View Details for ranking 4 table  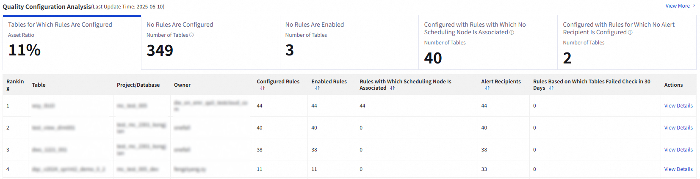(x=678, y=169)
